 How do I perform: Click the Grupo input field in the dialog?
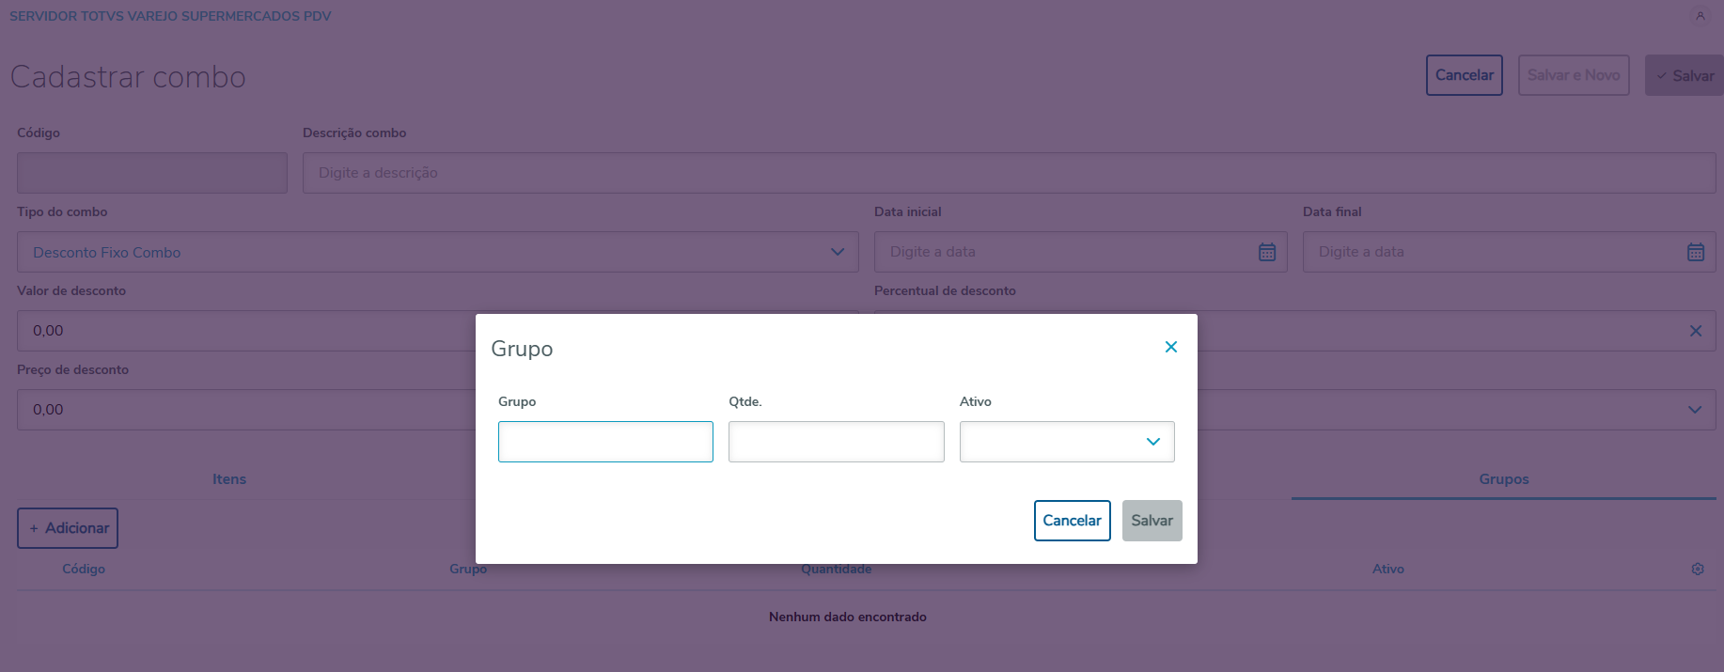pos(605,442)
